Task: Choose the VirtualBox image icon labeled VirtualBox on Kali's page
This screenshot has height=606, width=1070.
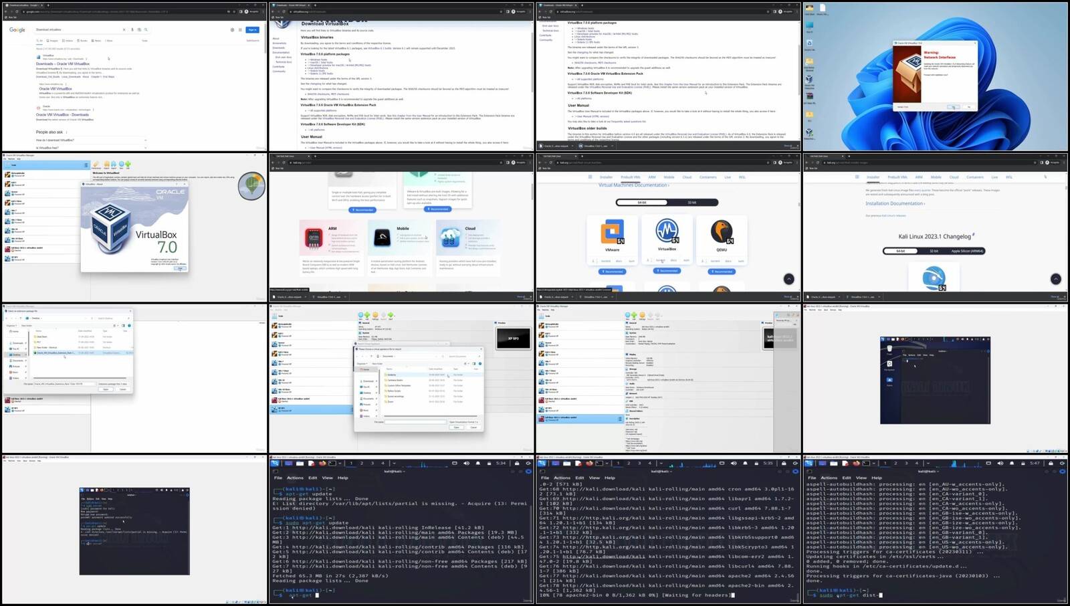Action: [667, 231]
